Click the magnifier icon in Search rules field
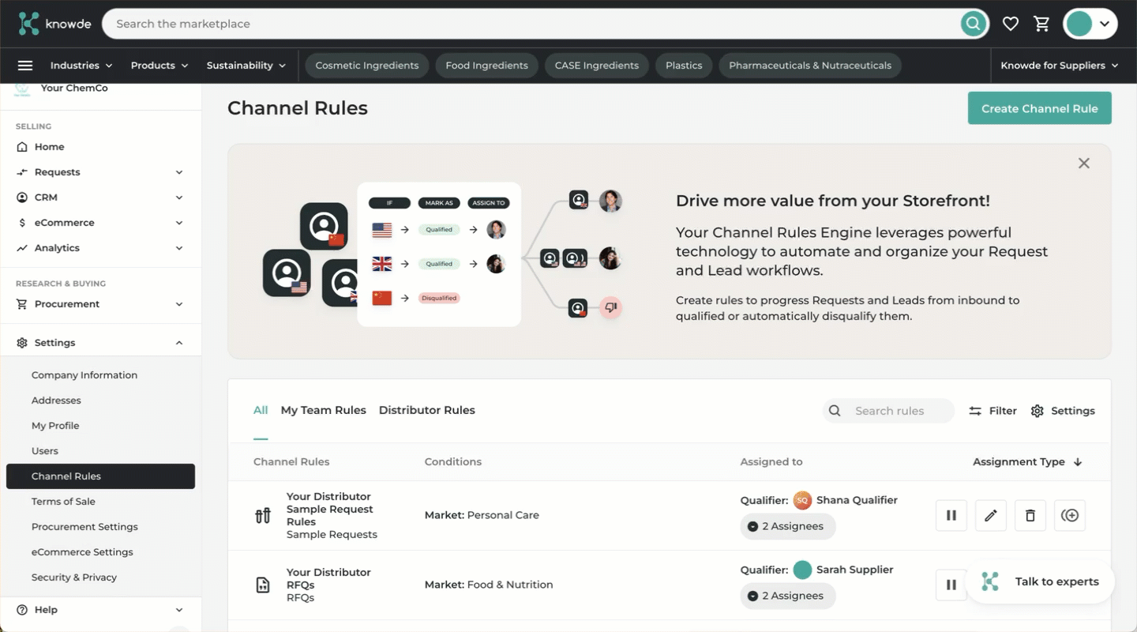1137x632 pixels. (x=835, y=411)
